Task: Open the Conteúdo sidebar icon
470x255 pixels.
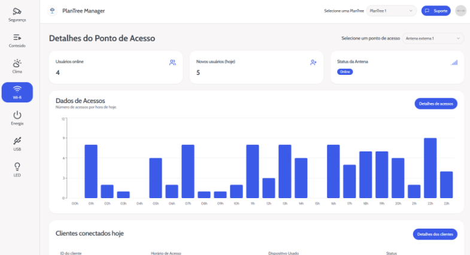Action: (17, 37)
